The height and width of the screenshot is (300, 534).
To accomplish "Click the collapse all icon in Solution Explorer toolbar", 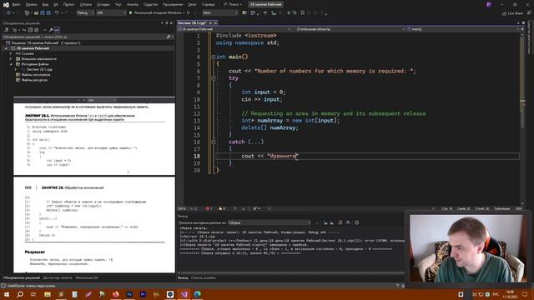I will point(30,30).
